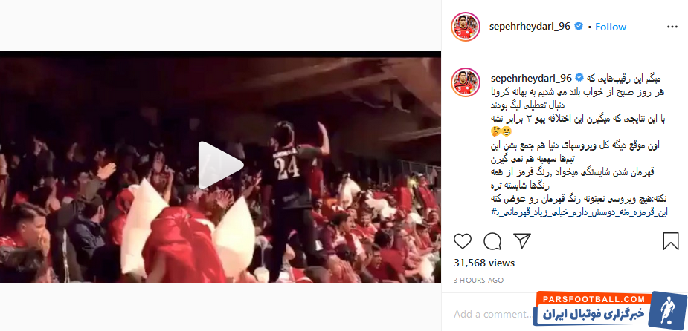Screen dimensions: 688x331
Task: Click header profile avatar of sepehrheydari_96
Action: point(465,27)
